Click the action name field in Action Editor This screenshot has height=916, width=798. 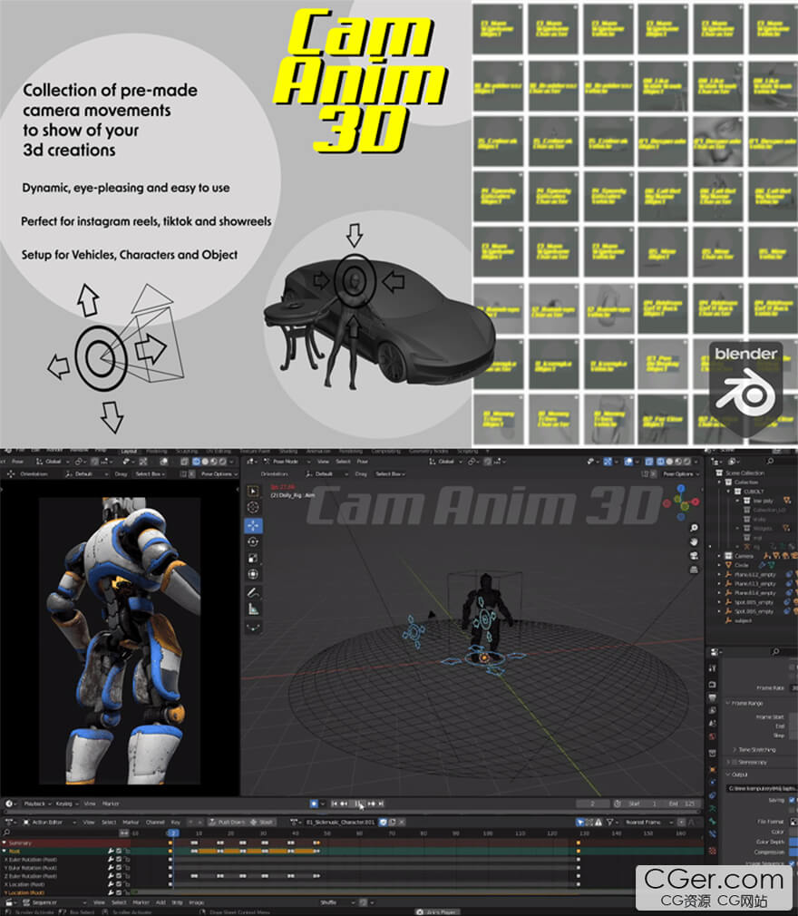point(341,822)
